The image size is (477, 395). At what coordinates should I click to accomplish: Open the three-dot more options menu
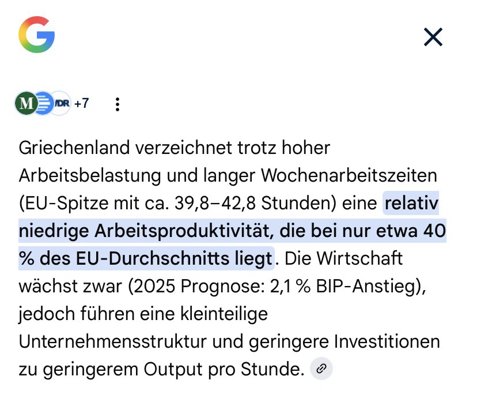click(118, 104)
